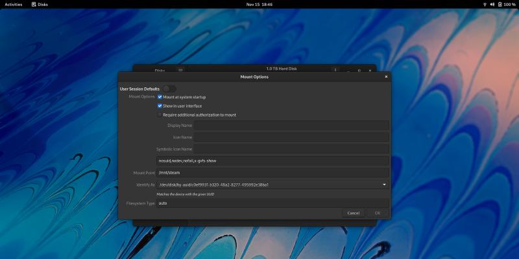Click the Display Name input field
This screenshot has height=259, width=519.
(291, 126)
